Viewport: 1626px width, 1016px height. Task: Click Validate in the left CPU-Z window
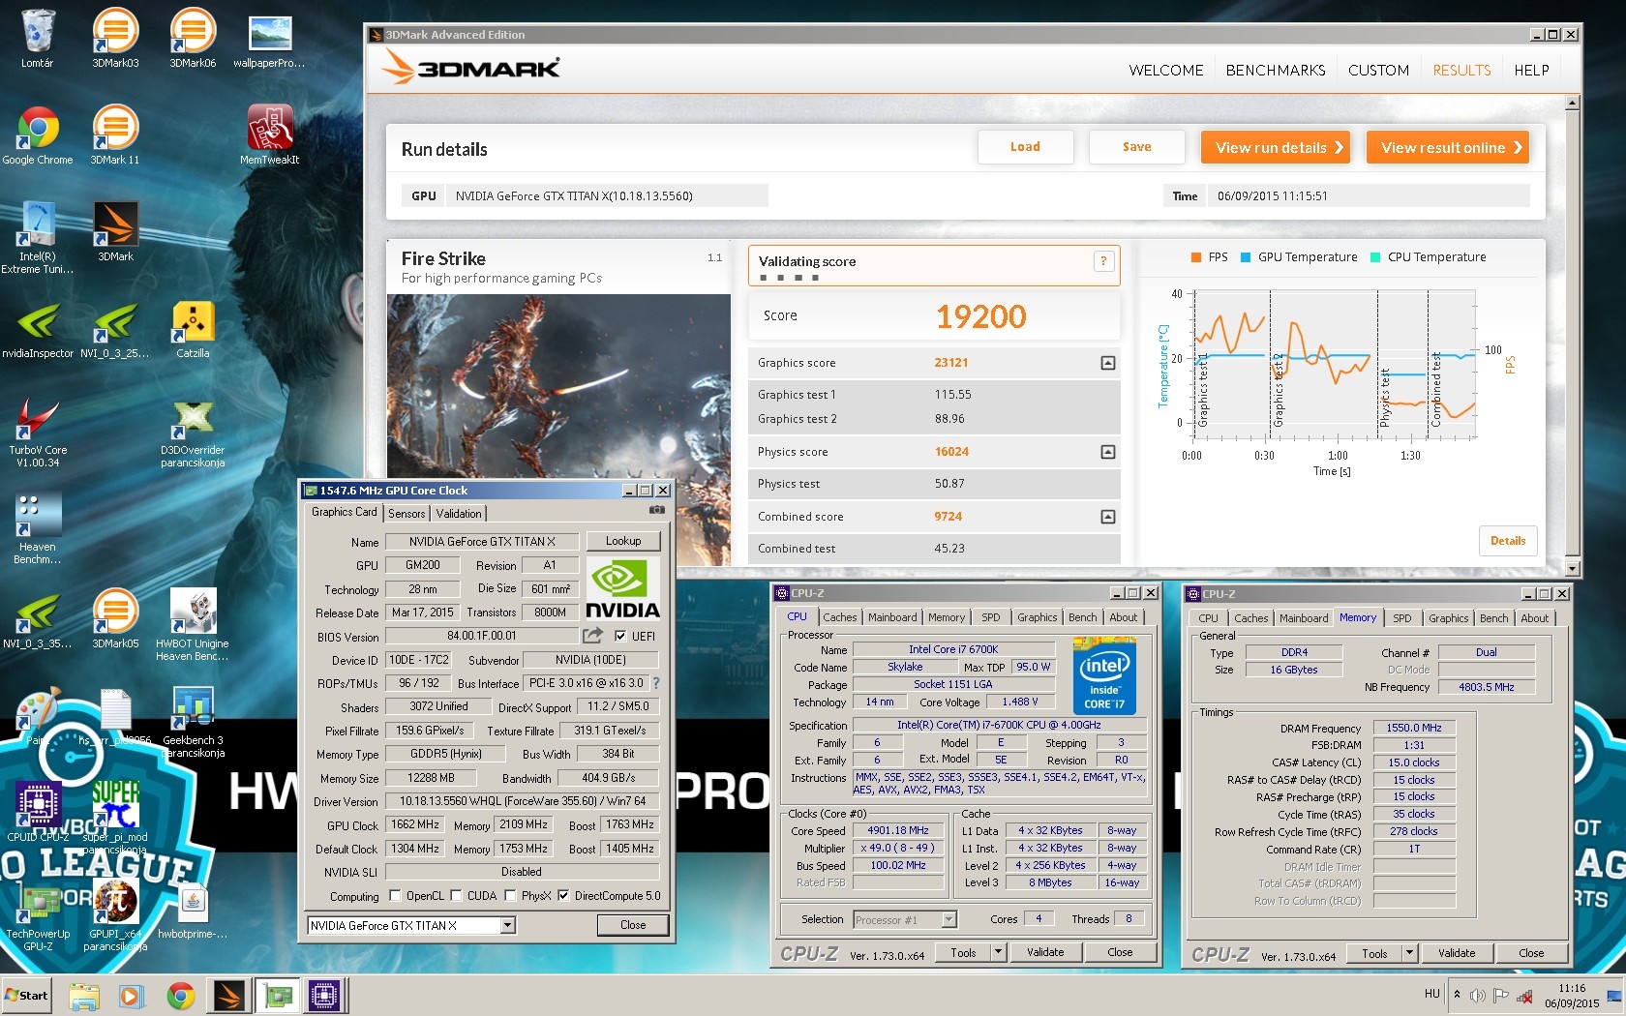click(x=1045, y=952)
